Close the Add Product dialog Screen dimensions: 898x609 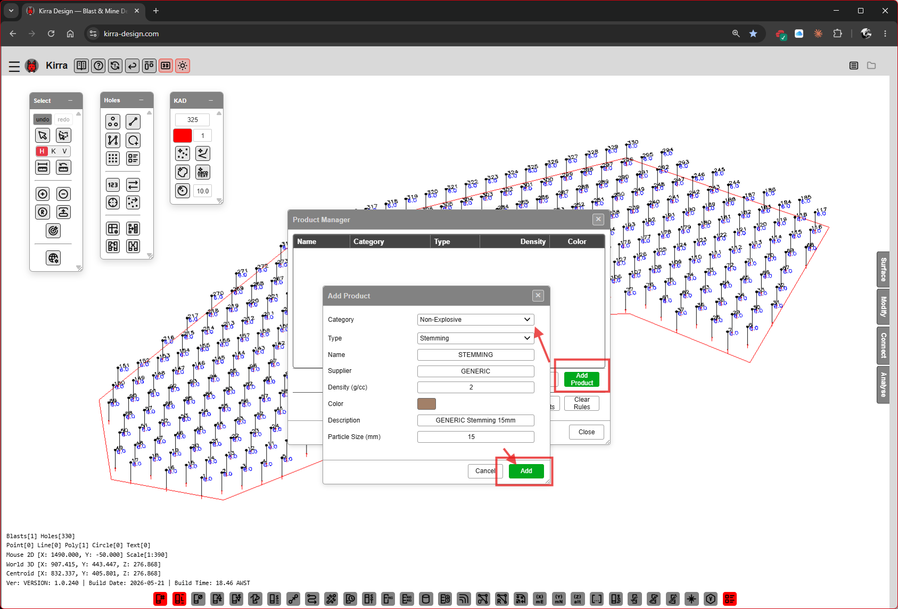538,296
